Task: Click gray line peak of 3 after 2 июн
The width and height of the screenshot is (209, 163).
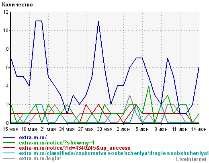Action: [130, 95]
